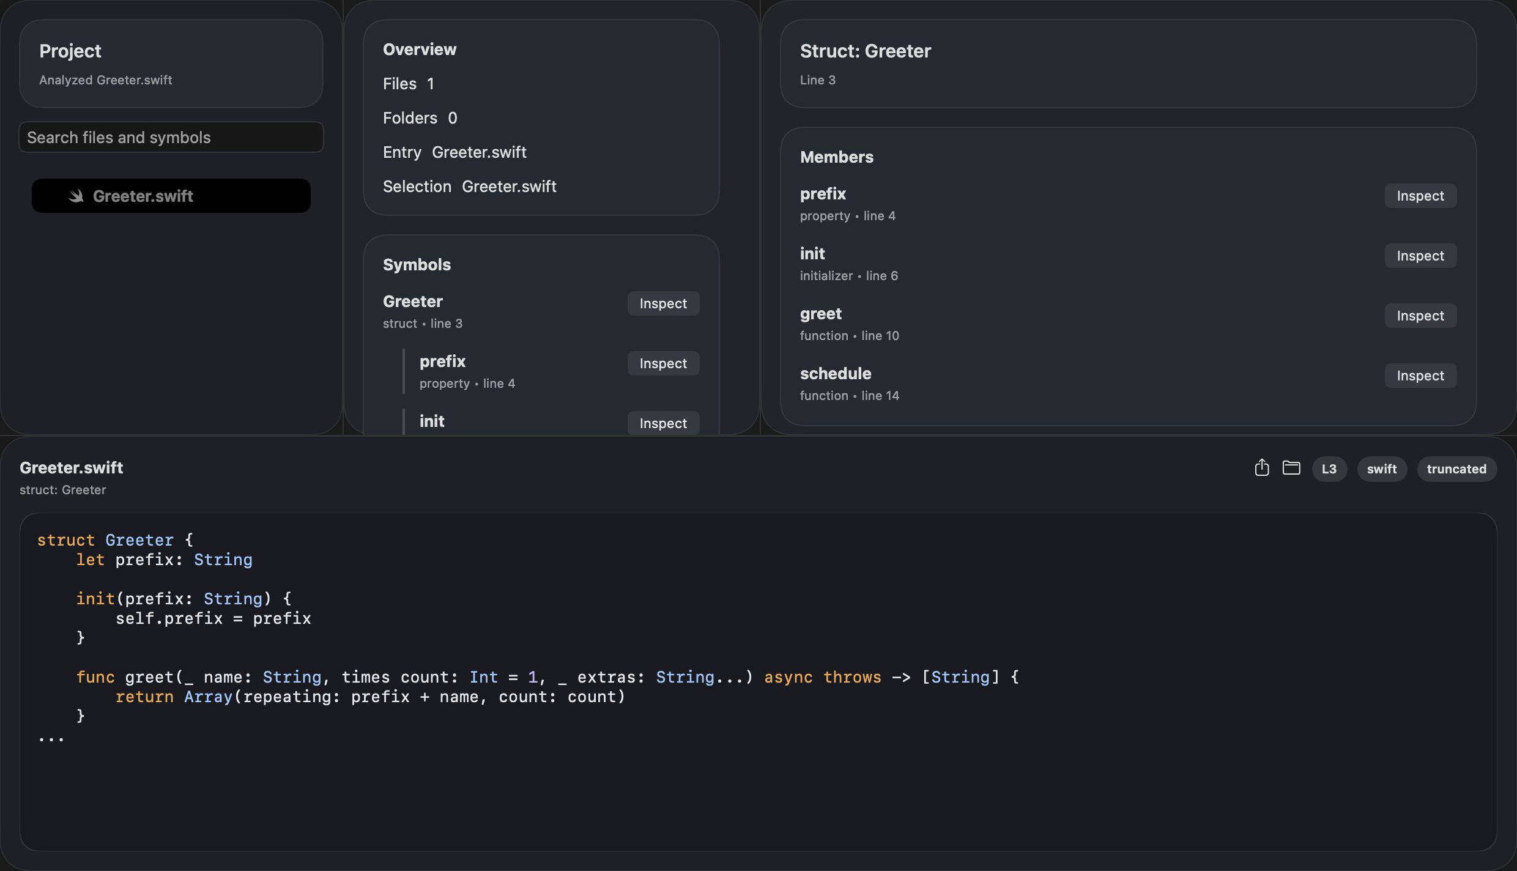The width and height of the screenshot is (1517, 871).
Task: Click 'Selection Greeter.swift' overview row
Action: [470, 187]
